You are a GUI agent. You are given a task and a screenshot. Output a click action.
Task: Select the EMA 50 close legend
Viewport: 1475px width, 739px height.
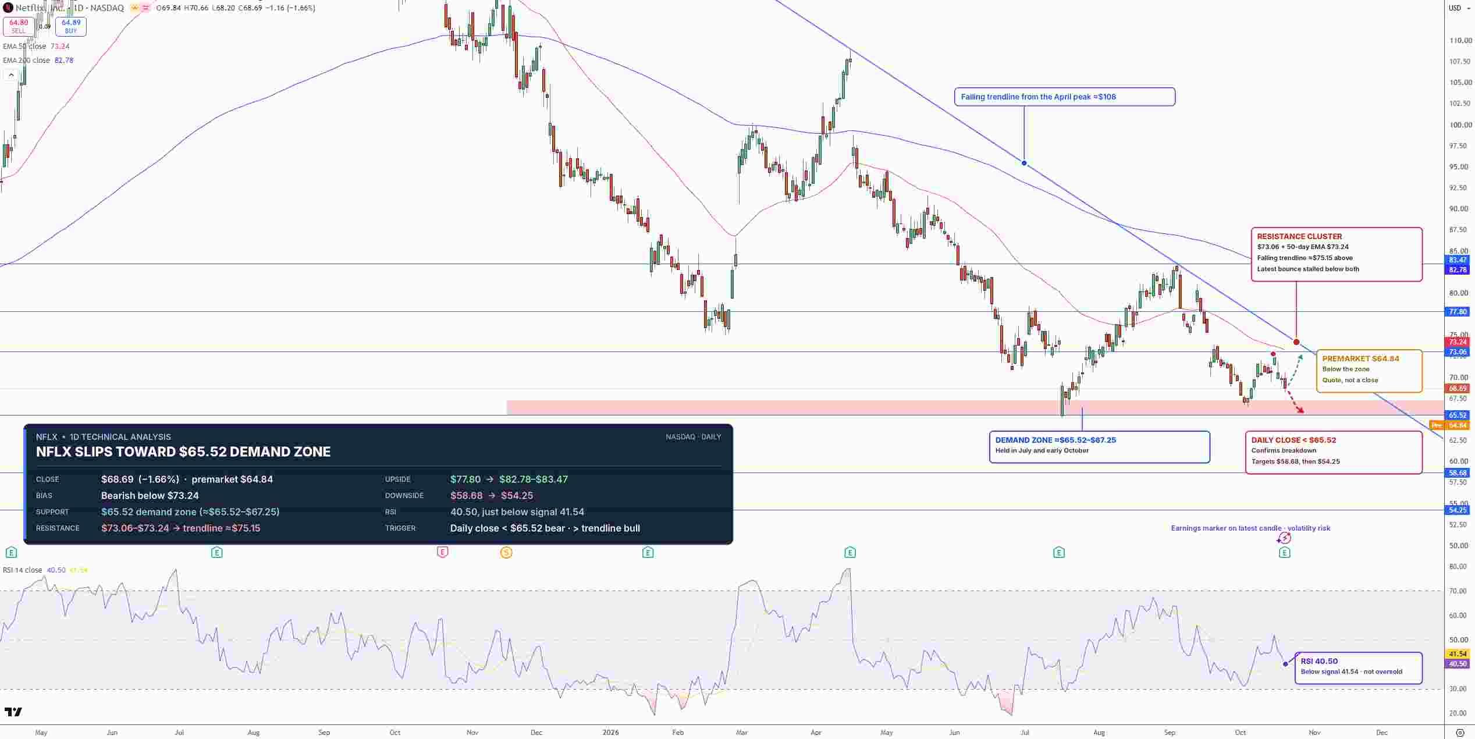point(36,47)
